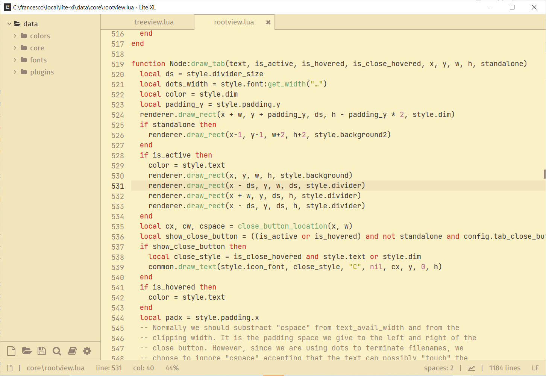Switch to the treeview.lua tab
546x376 pixels.
[154, 22]
